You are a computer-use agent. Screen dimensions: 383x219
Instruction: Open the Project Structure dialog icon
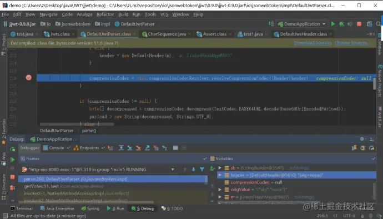pyautogui.click(x=369, y=24)
